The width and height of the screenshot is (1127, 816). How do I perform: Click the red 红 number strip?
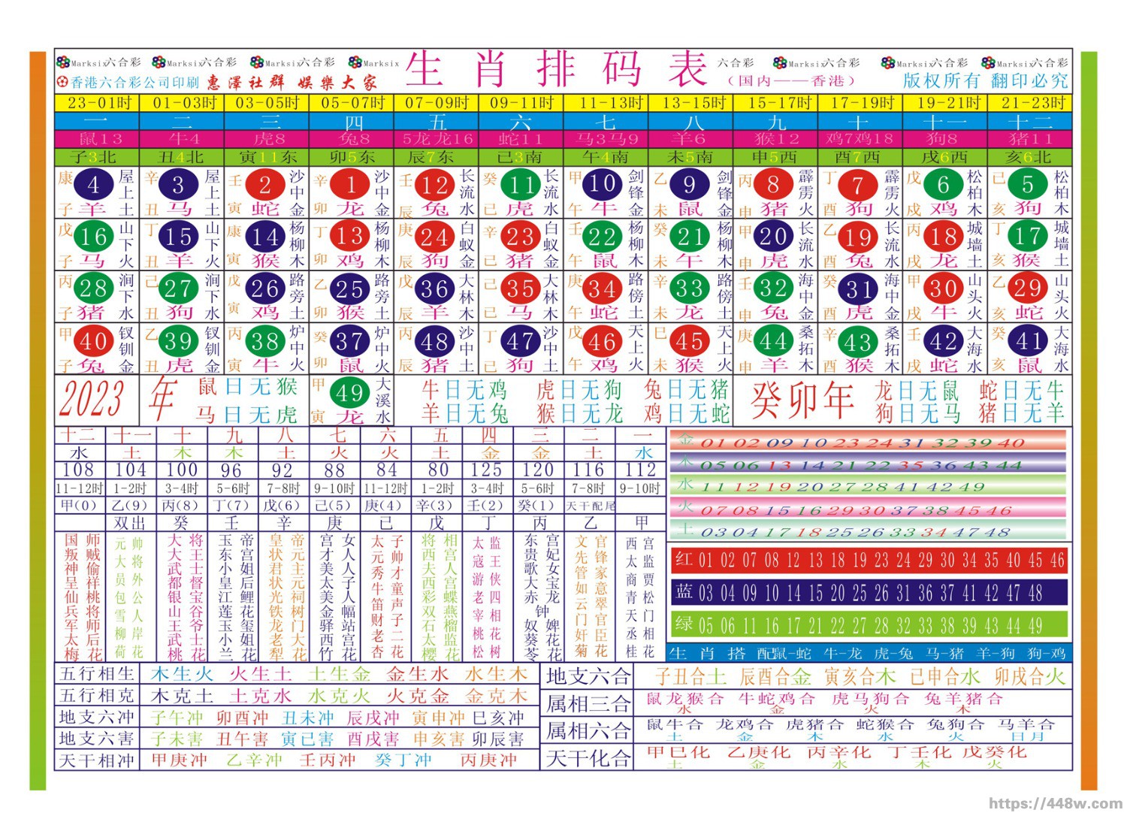[869, 560]
